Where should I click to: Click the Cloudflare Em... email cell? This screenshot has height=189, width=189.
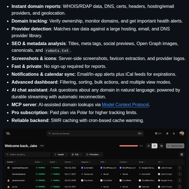tap(147, 180)
